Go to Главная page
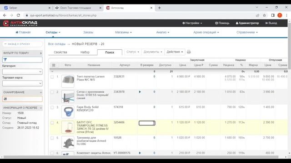 pos(23,32)
